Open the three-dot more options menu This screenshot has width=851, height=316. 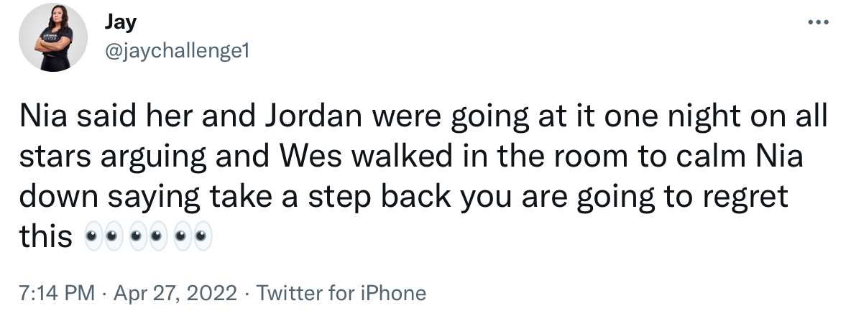[x=818, y=22]
